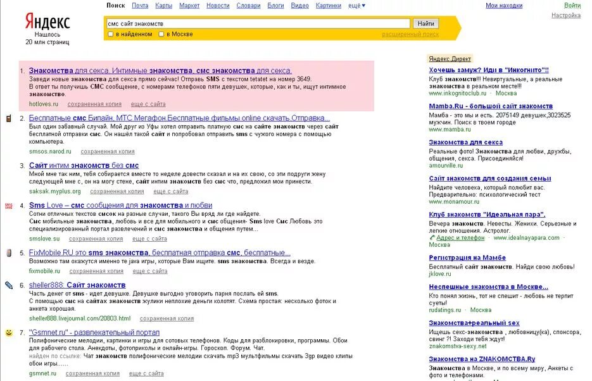Open the Новости tab

[218, 6]
